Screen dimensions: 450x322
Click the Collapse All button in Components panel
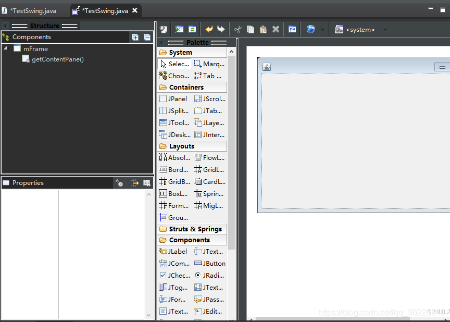146,37
